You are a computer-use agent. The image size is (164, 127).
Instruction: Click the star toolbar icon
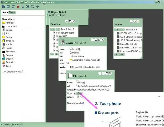point(37,7)
